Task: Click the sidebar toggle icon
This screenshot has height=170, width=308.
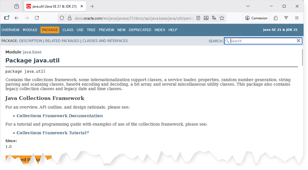Action: coord(7,18)
